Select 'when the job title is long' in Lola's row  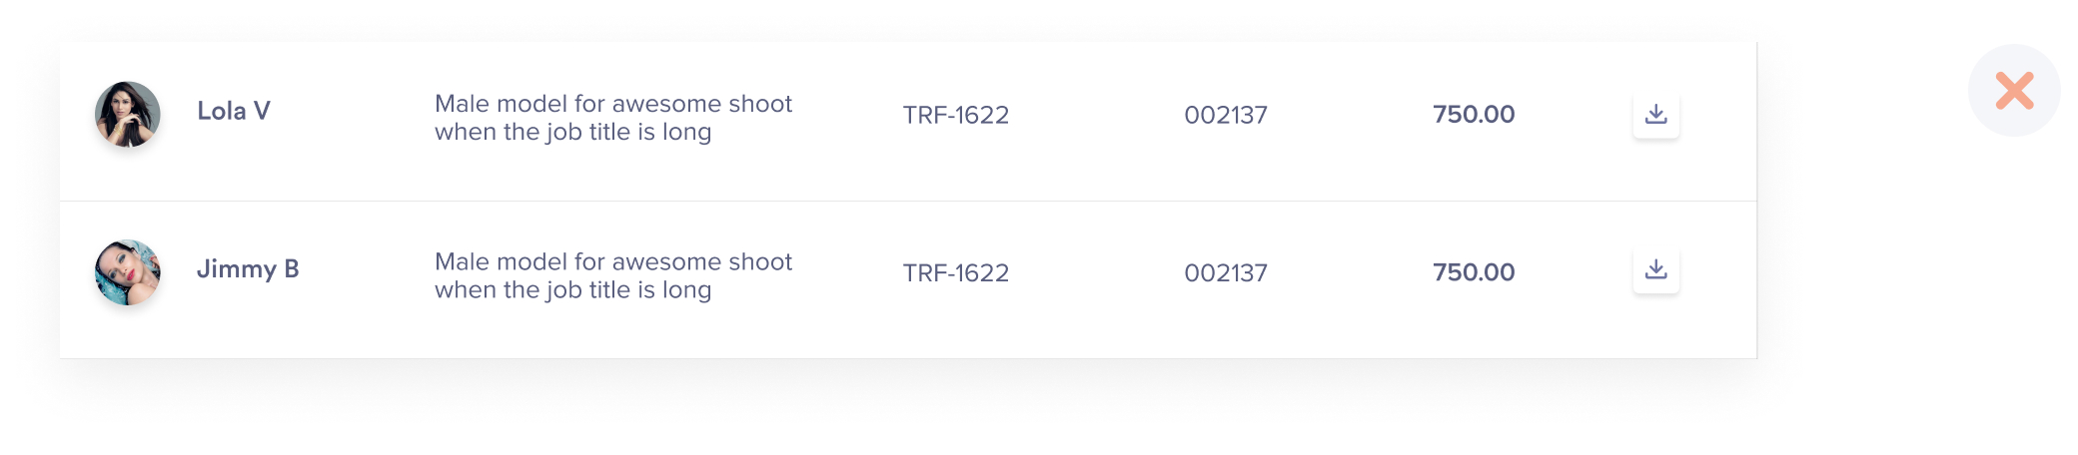(x=573, y=133)
